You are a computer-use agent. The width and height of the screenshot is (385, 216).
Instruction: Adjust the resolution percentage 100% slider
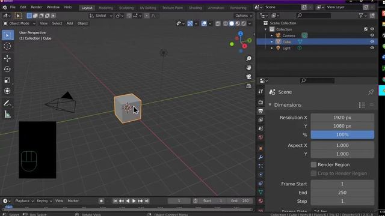342,134
